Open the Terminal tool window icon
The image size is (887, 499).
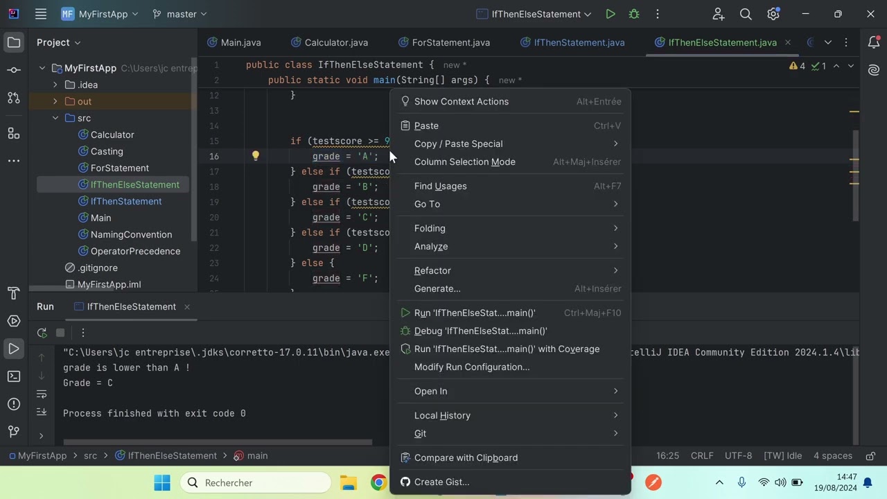pyautogui.click(x=13, y=376)
